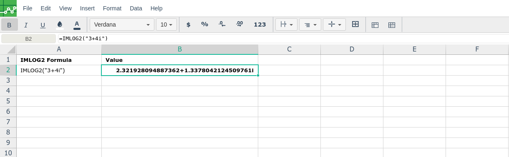
Task: Click the conditional format grid icon
Action: (392, 25)
